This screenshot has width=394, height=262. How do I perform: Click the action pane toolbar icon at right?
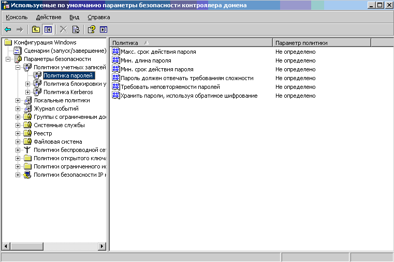pos(104,29)
